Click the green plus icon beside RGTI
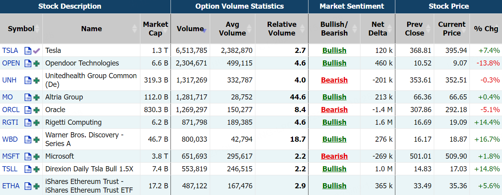Screen dimensions: 502x195 tap(36, 122)
